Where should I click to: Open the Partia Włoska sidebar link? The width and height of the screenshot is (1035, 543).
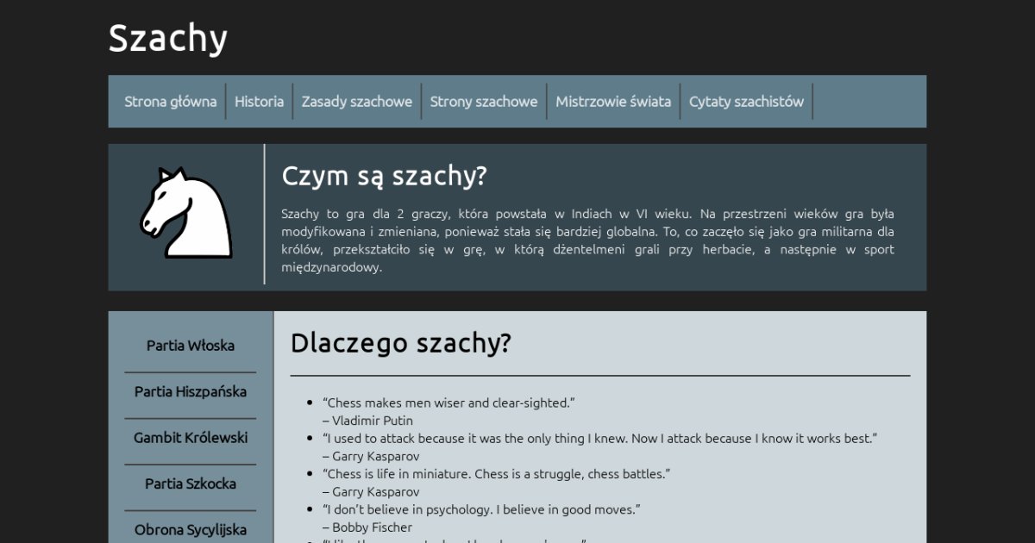191,346
